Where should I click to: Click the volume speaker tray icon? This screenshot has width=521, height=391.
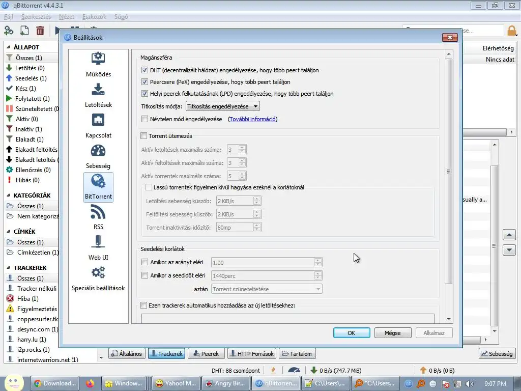[x=469, y=384]
